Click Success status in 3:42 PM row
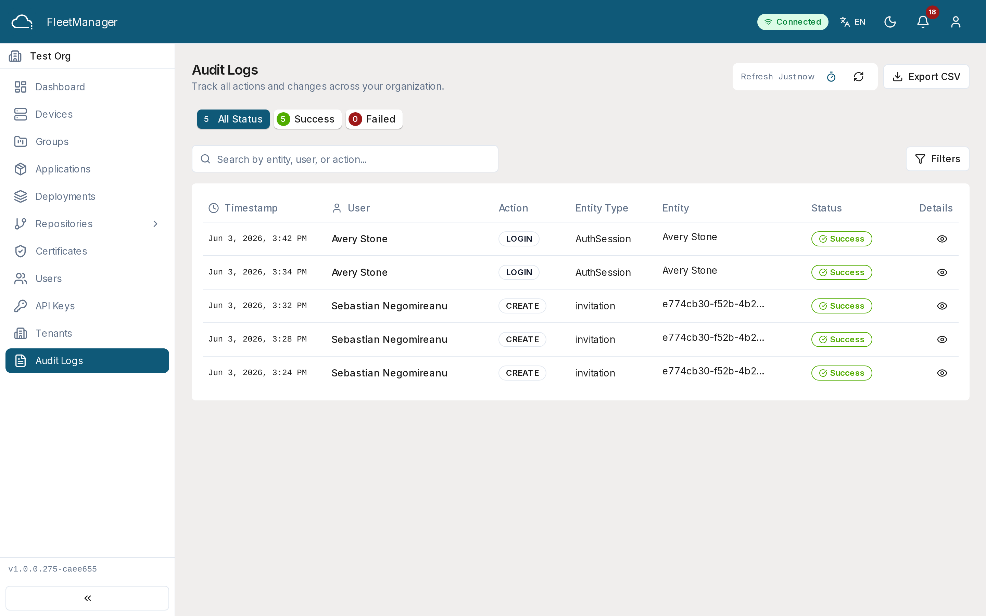The width and height of the screenshot is (986, 616). (x=842, y=239)
